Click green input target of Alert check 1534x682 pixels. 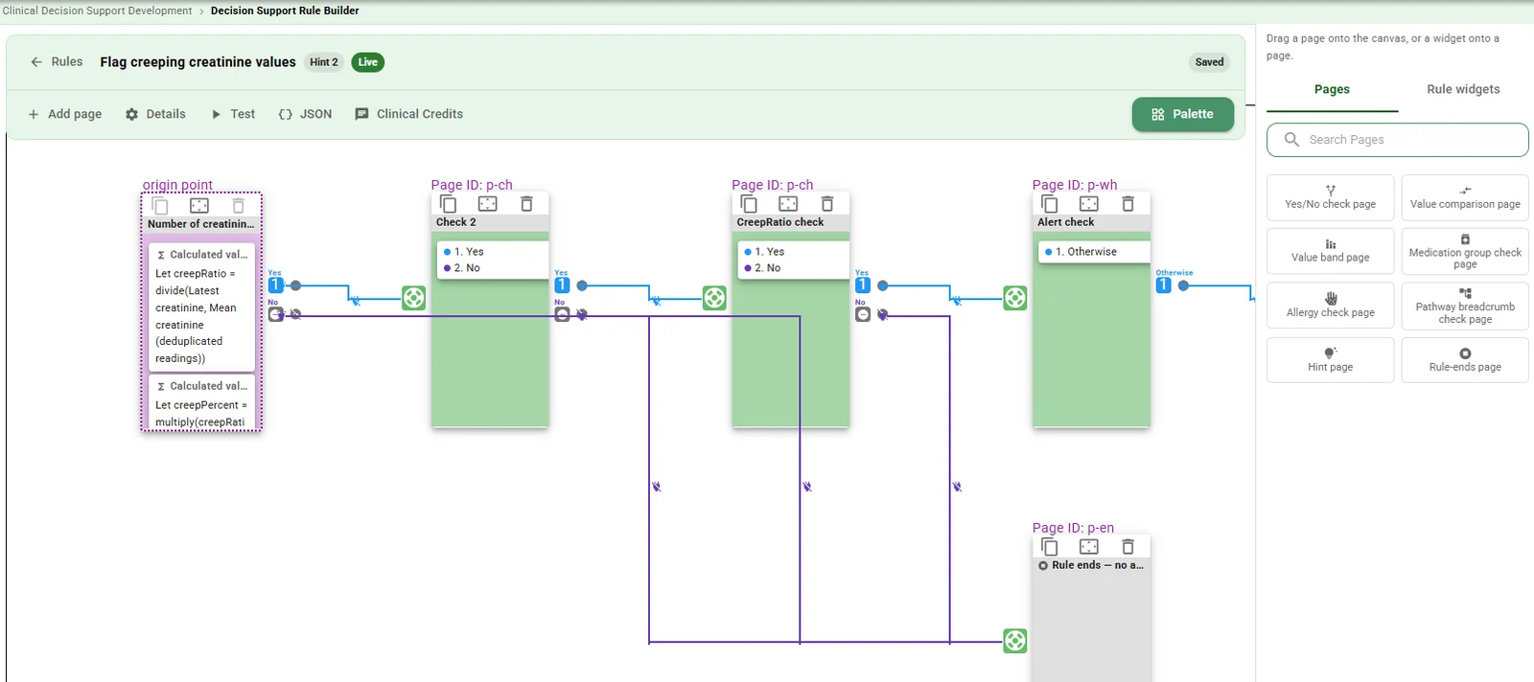[1015, 298]
